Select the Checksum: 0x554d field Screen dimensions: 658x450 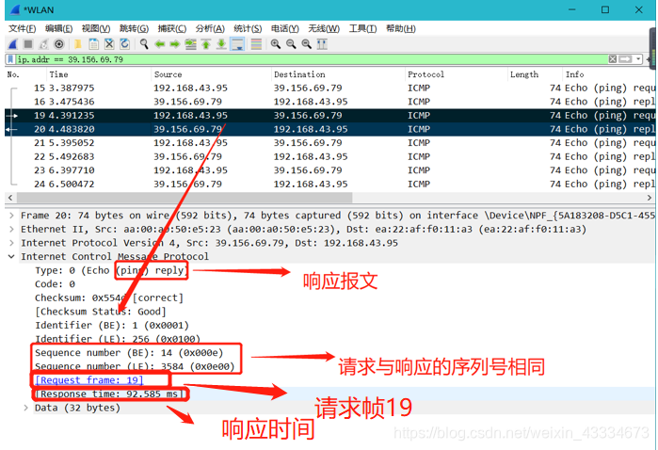coord(109,297)
